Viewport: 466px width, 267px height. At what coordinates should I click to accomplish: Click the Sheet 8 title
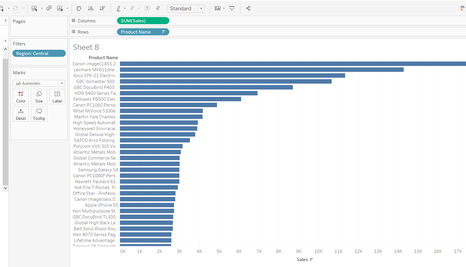[86, 47]
